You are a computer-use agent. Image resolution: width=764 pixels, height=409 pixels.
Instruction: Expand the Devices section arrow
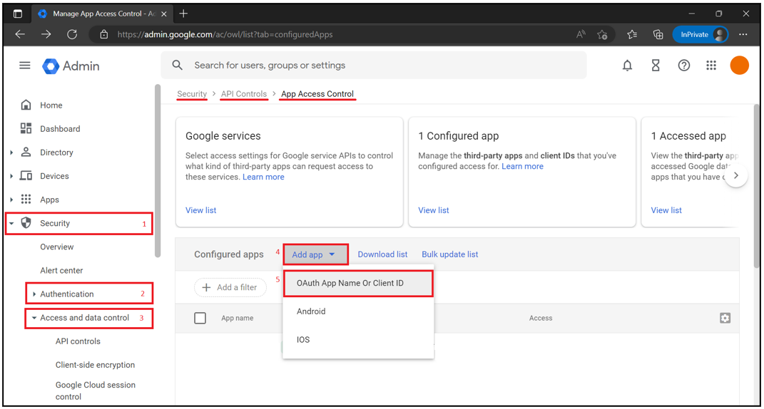[11, 176]
